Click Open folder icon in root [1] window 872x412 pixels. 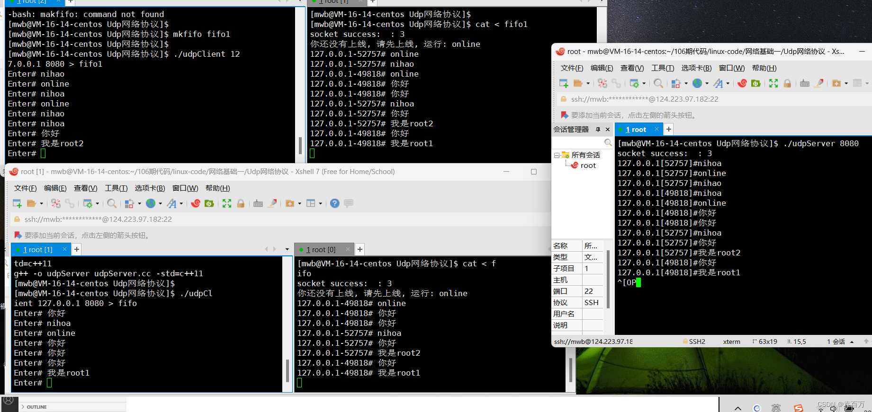coord(32,203)
